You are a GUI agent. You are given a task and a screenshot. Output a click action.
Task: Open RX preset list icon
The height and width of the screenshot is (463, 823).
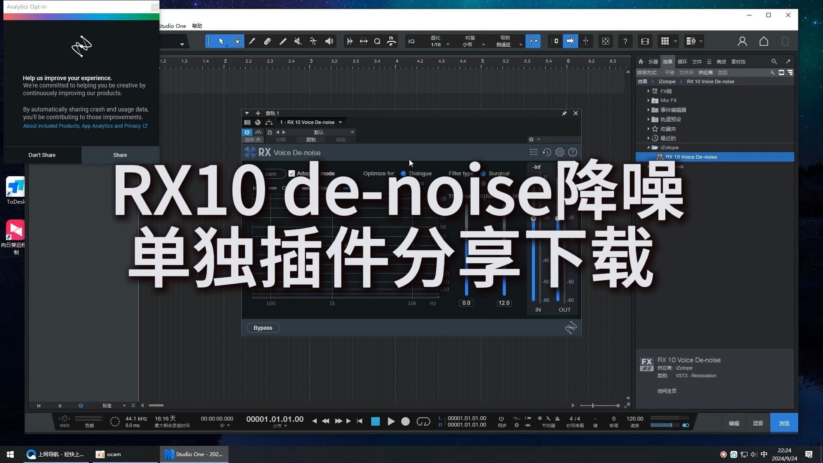[534, 152]
